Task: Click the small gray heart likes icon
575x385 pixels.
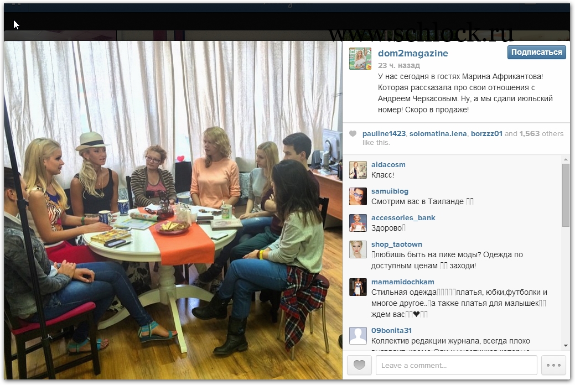Action: [353, 134]
